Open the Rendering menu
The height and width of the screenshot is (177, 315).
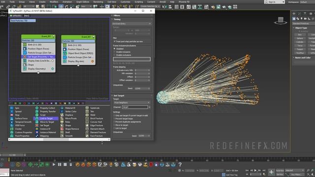[98, 1]
